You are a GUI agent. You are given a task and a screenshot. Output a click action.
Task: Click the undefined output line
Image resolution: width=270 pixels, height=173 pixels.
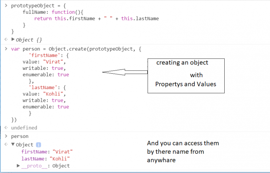[24, 128]
